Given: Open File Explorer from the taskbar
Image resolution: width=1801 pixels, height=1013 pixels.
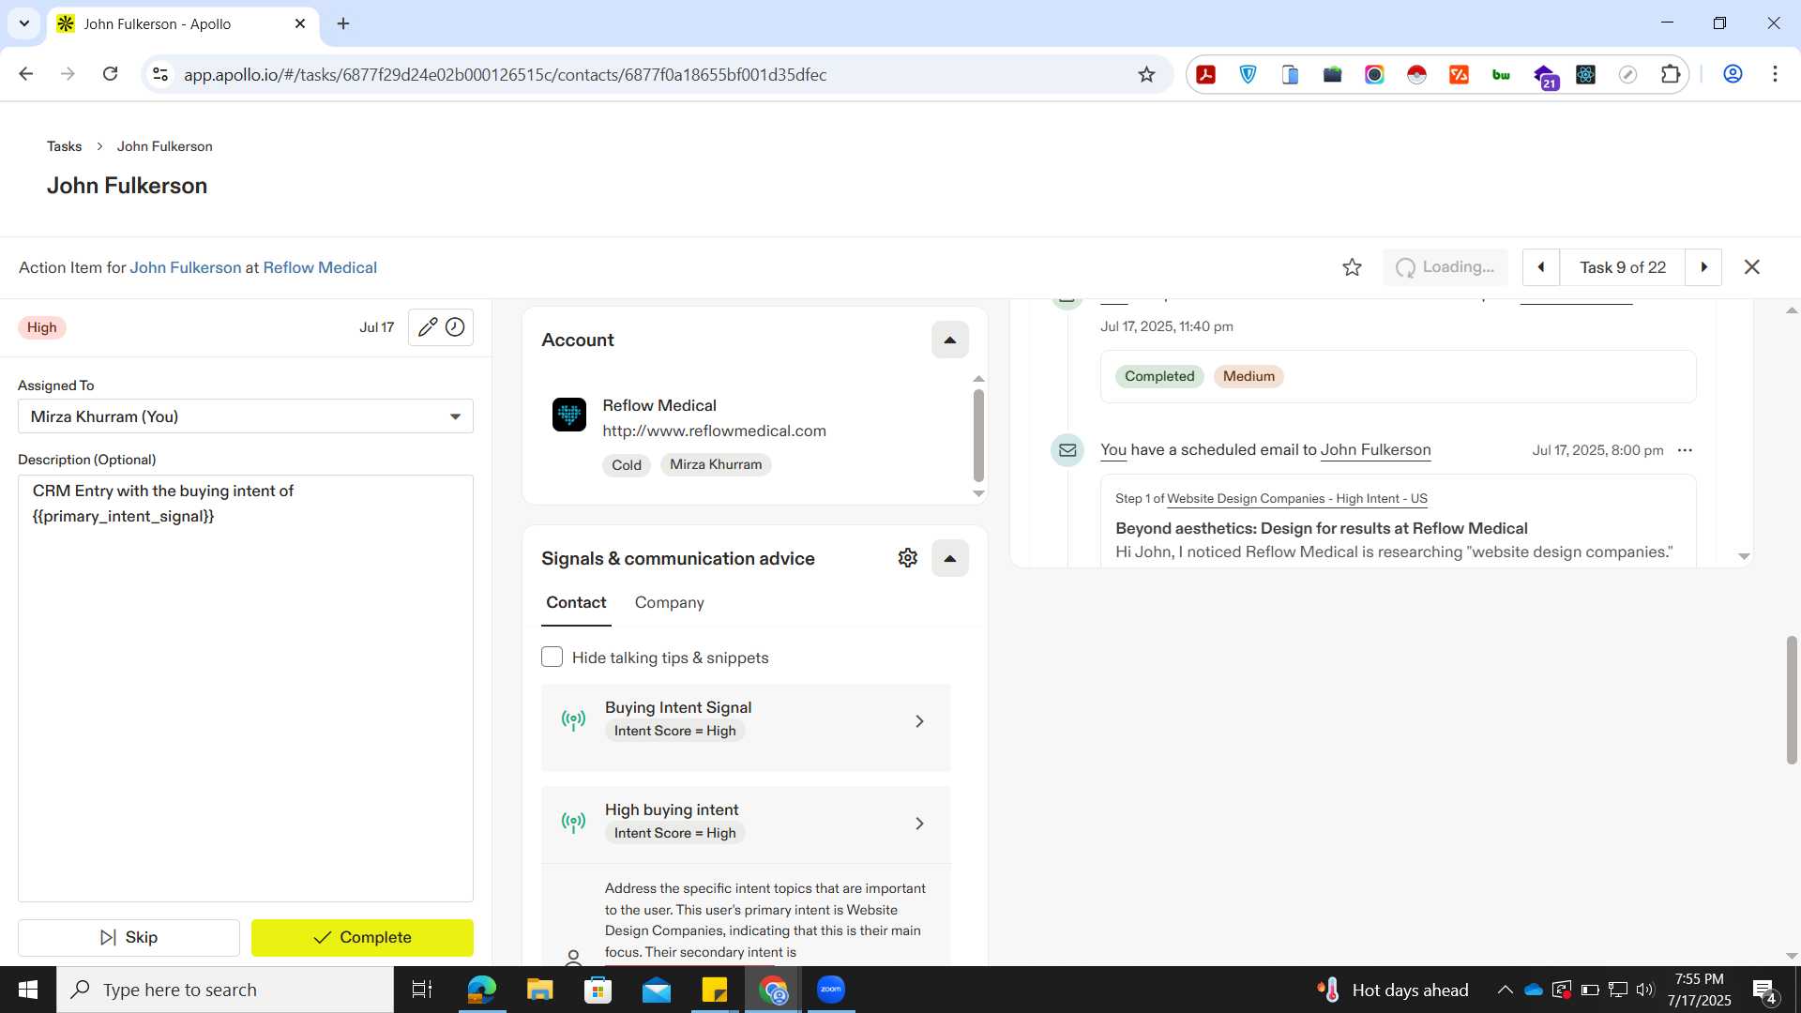Looking at the screenshot, I should coord(539,990).
